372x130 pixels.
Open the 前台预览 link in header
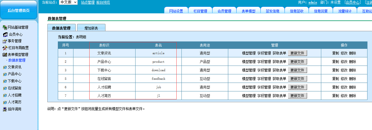pyautogui.click(x=103, y=2)
